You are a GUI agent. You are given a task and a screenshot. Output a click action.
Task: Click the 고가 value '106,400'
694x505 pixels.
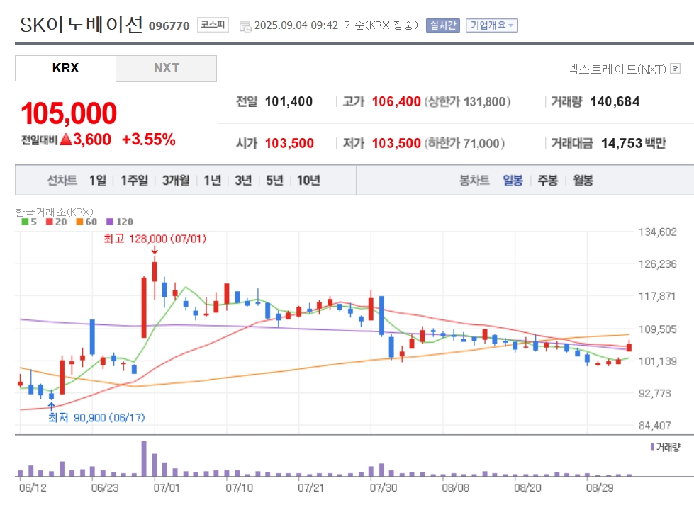coord(396,102)
